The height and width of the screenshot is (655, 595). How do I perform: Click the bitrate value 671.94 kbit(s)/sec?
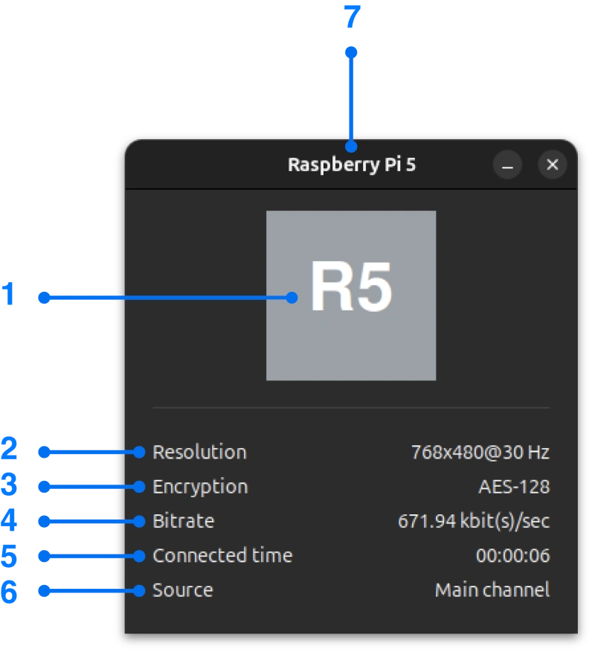pos(474,521)
